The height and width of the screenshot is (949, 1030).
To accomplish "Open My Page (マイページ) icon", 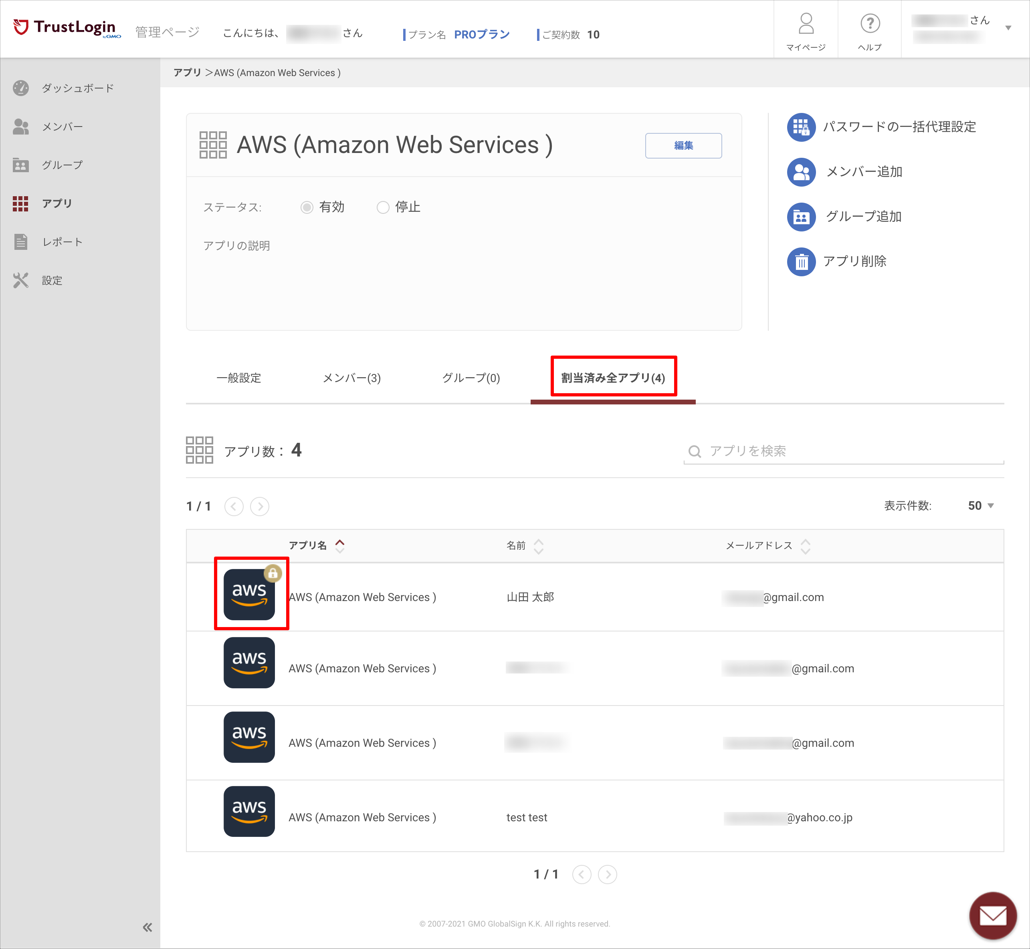I will 806,31.
